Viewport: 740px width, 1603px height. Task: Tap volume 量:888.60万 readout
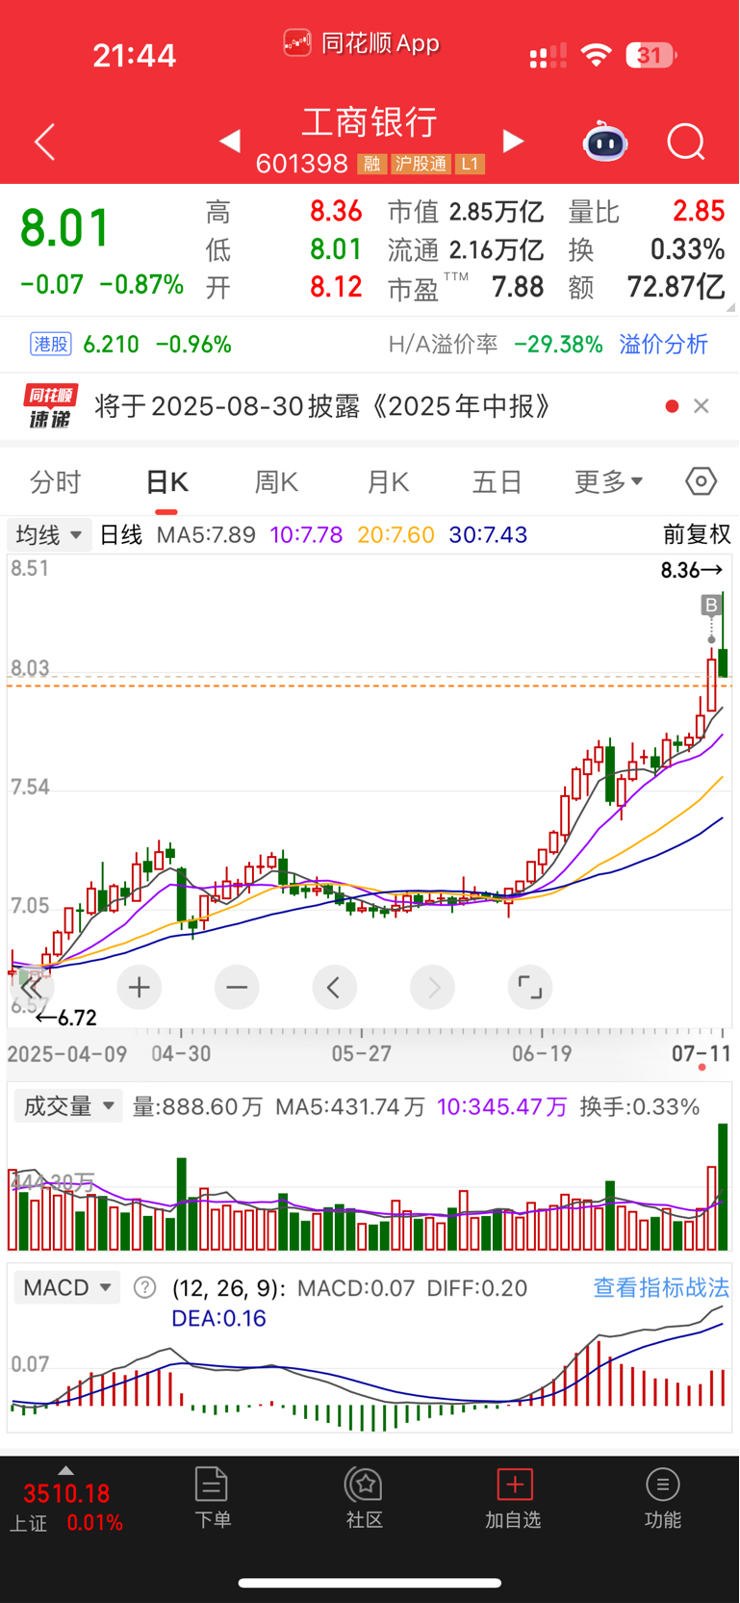(x=197, y=1106)
